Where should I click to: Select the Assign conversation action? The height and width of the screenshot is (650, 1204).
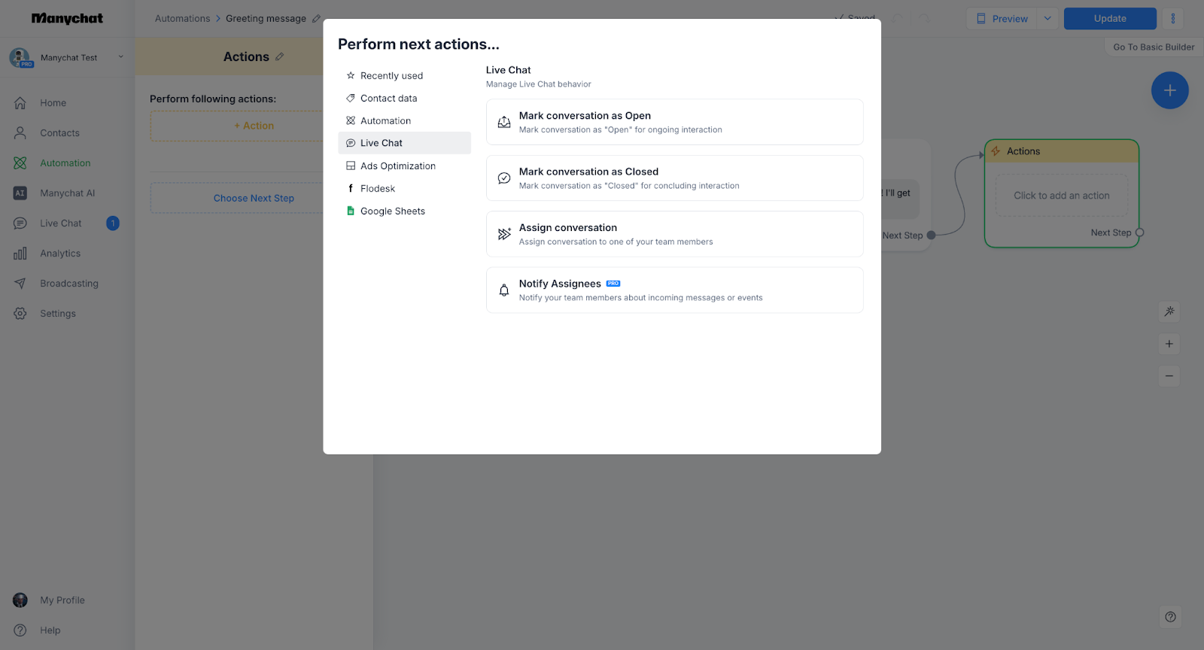(674, 234)
